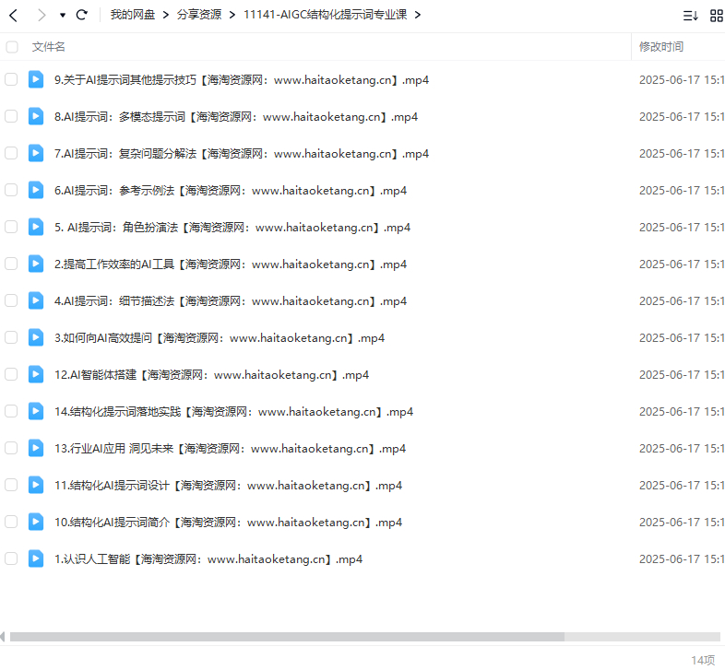This screenshot has width=725, height=670.
Task: Check the box for 8.AI提示词：多模态提示词
Action: (x=11, y=116)
